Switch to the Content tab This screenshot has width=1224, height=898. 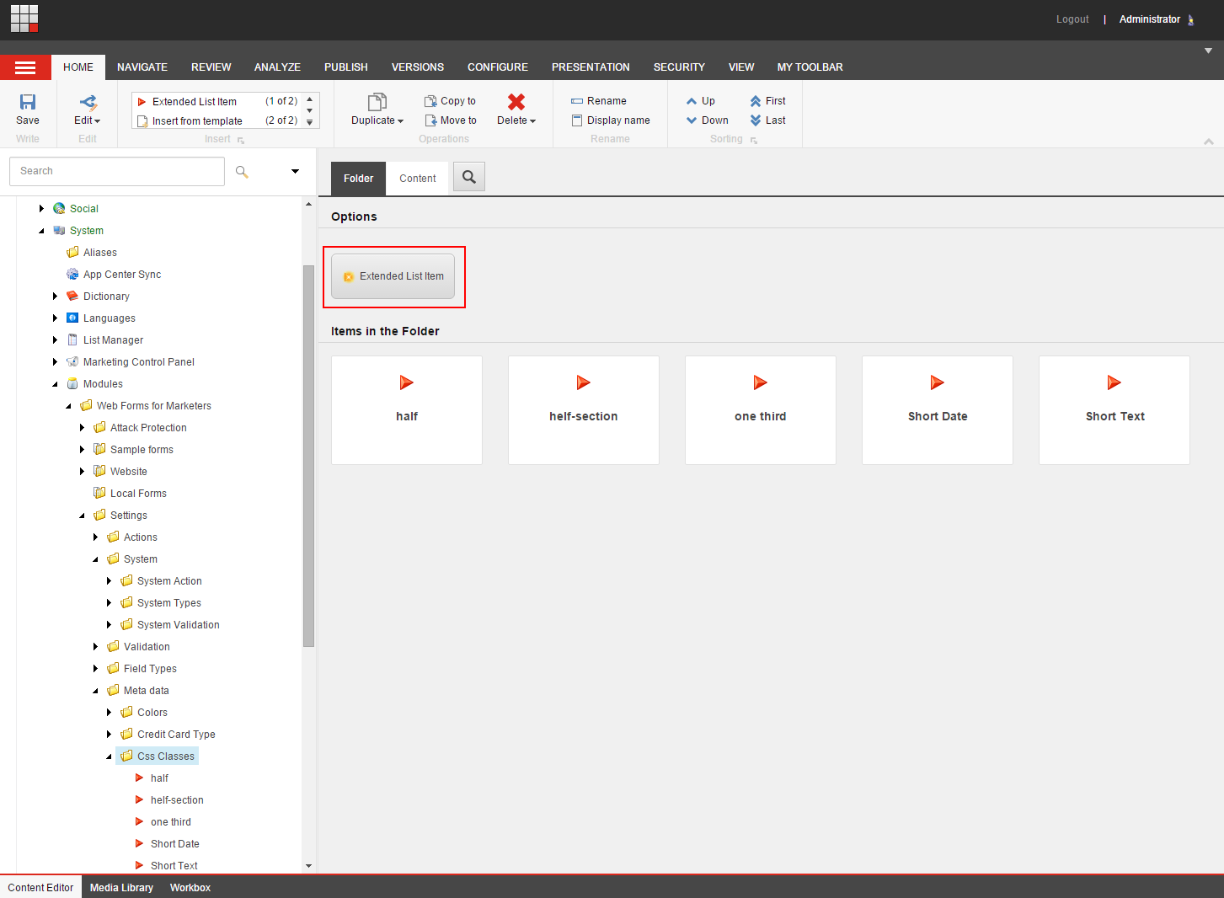pyautogui.click(x=418, y=179)
